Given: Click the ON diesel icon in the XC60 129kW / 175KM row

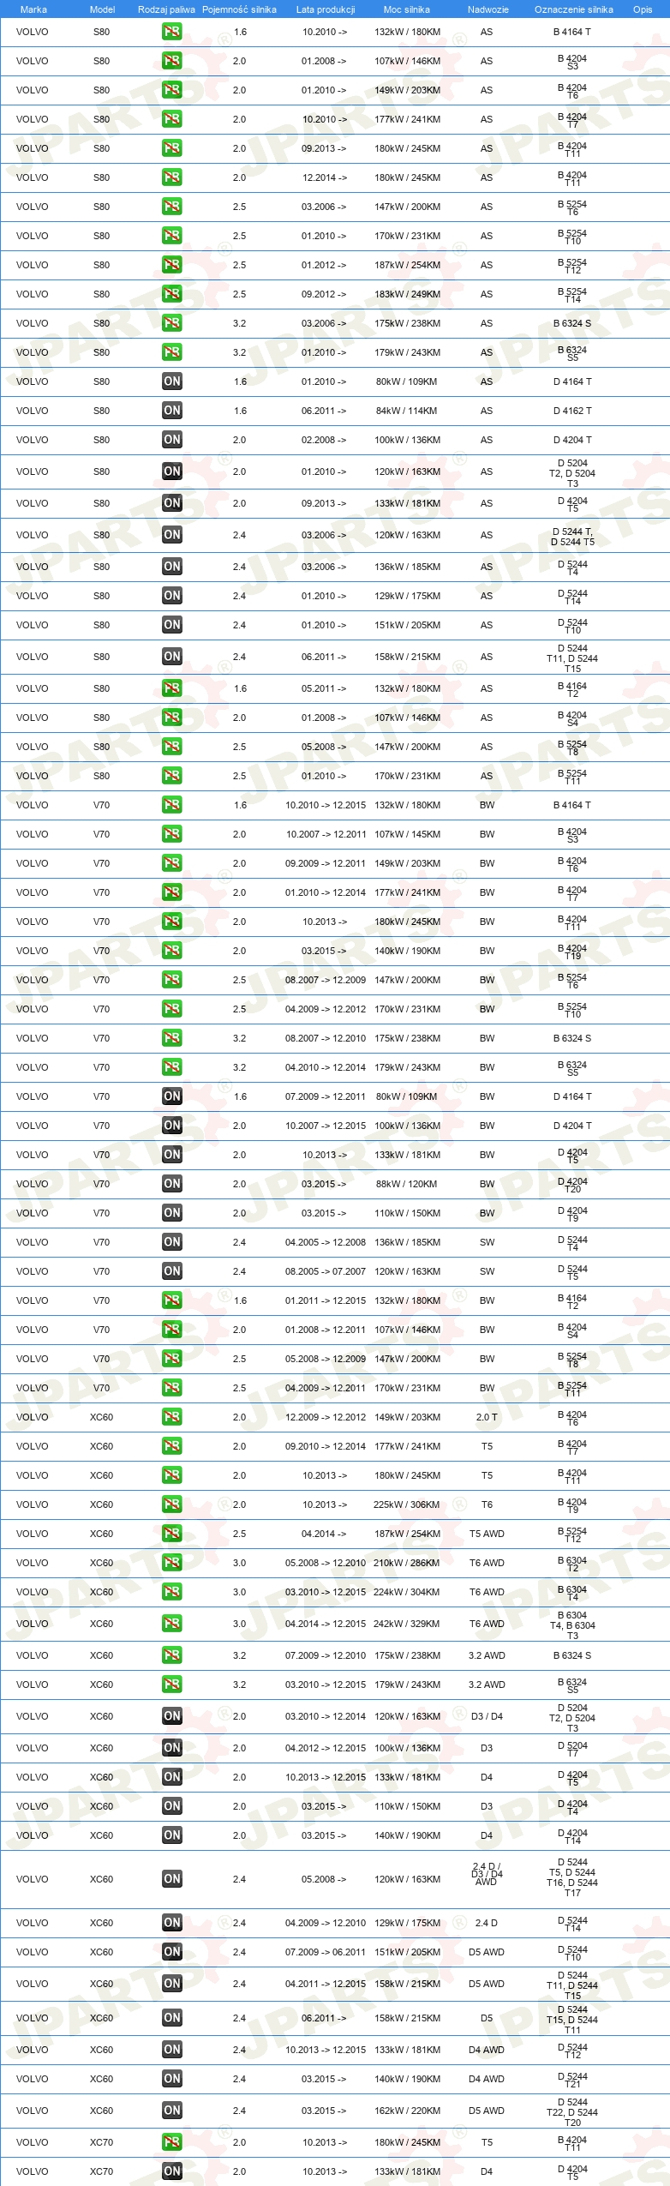Looking at the screenshot, I should (172, 1923).
